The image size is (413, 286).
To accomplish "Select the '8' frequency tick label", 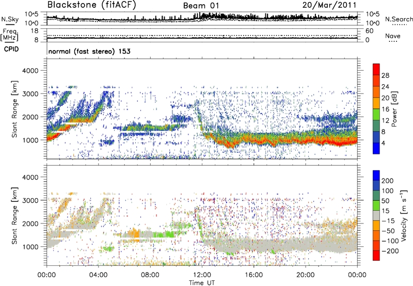I will (36, 40).
